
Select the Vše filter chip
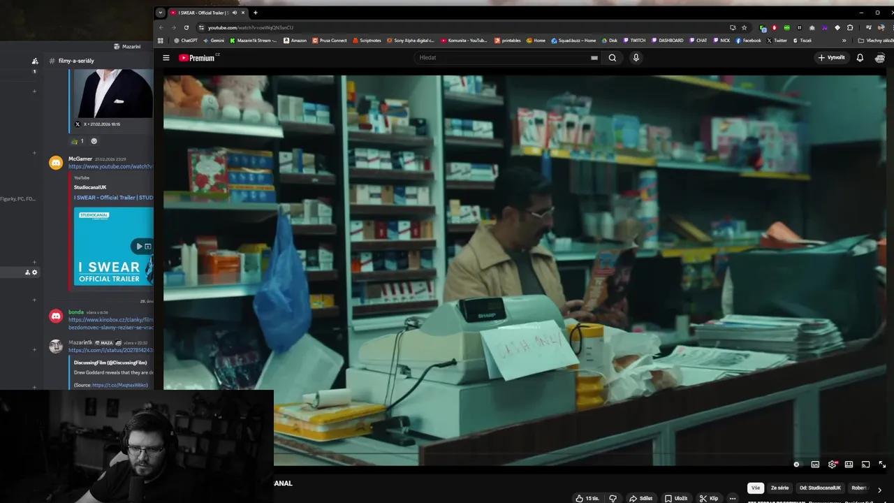pos(756,488)
